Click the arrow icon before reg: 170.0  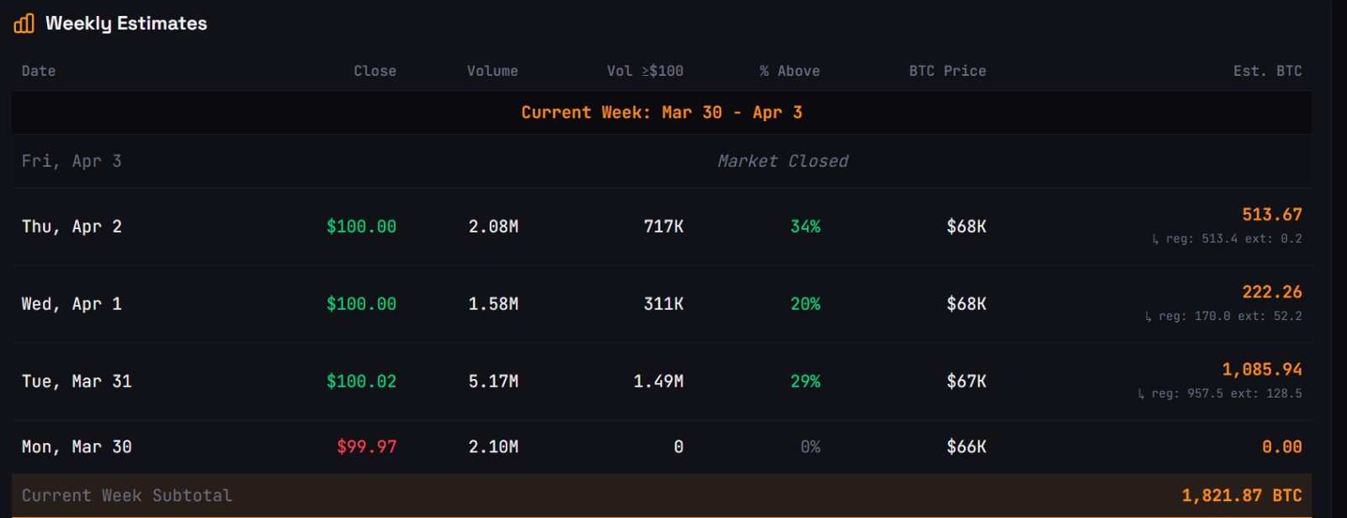click(1147, 317)
